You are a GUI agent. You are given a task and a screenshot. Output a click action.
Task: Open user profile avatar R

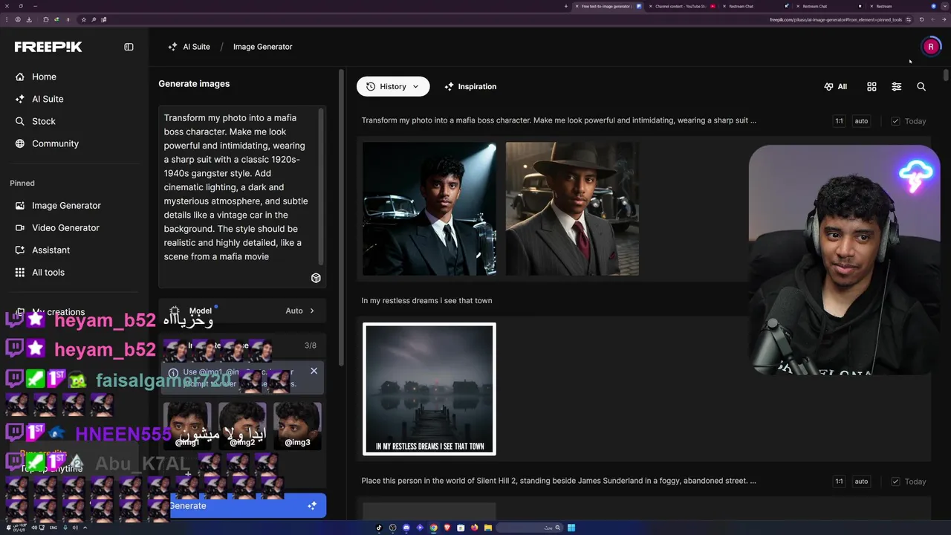click(x=931, y=47)
